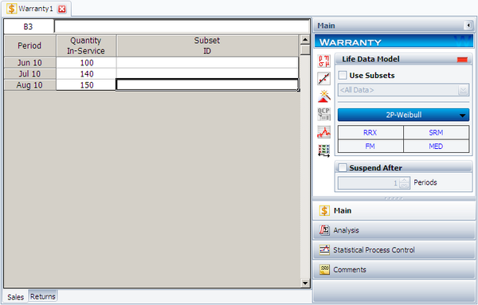Click the SPC chart icon

pos(323,132)
